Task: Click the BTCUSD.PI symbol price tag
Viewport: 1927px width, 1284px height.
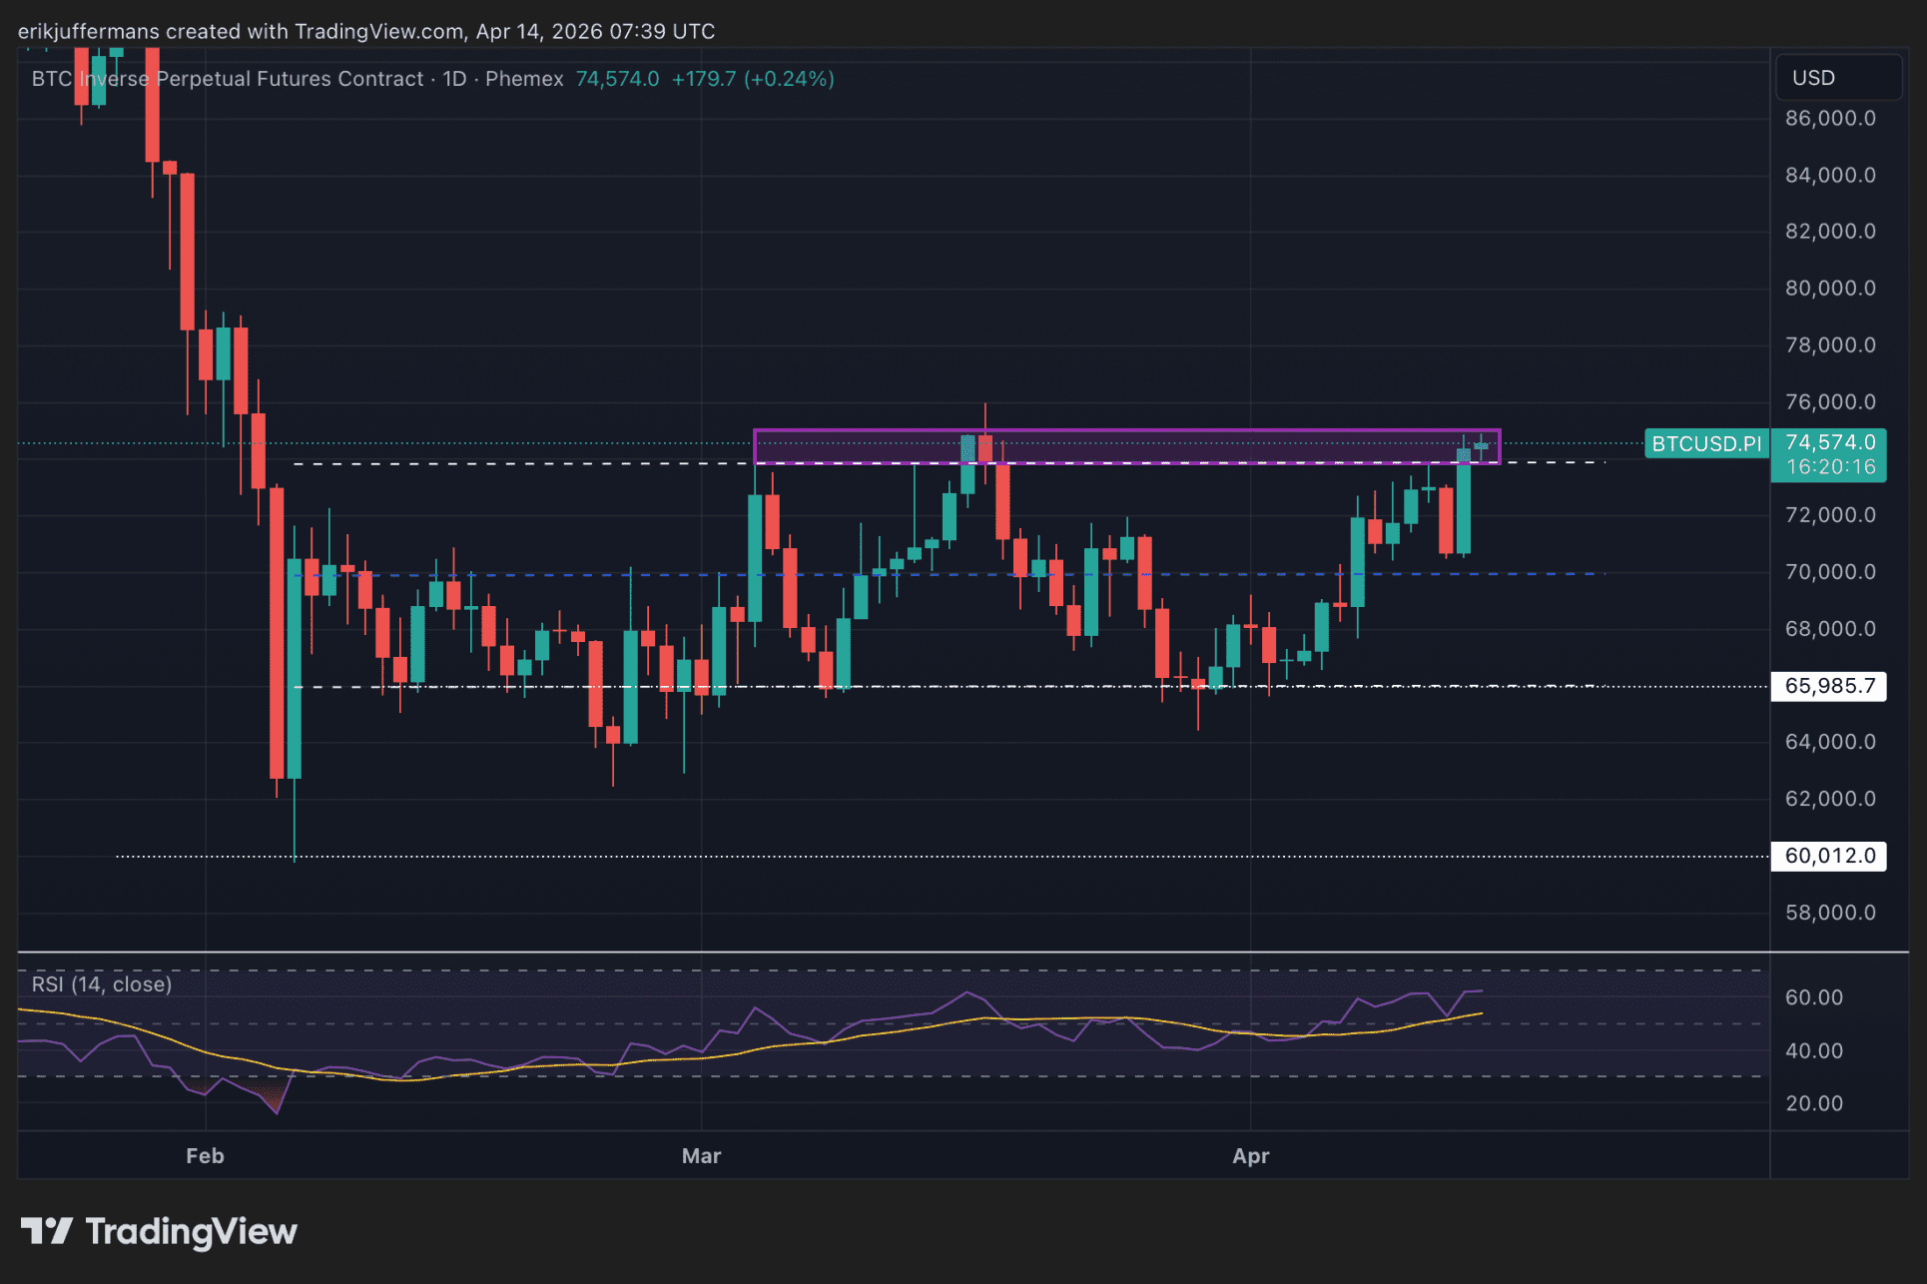Action: pyautogui.click(x=1705, y=443)
